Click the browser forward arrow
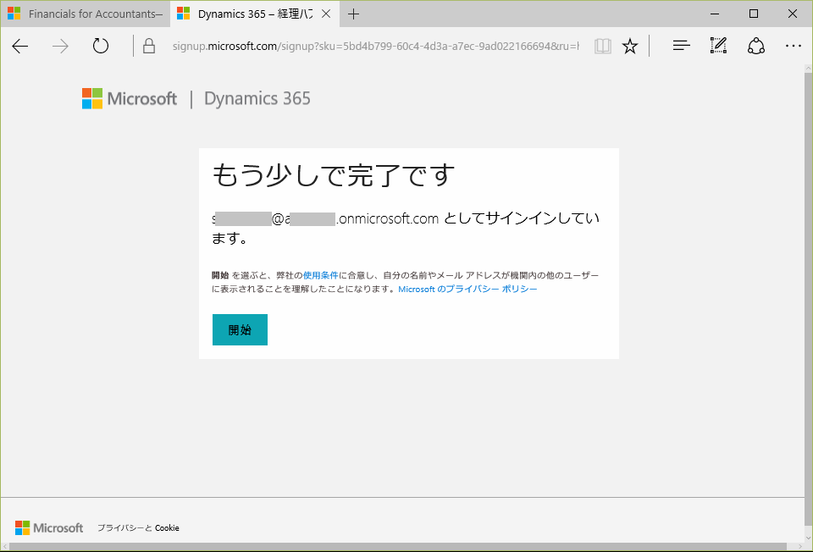The height and width of the screenshot is (552, 813). [60, 46]
